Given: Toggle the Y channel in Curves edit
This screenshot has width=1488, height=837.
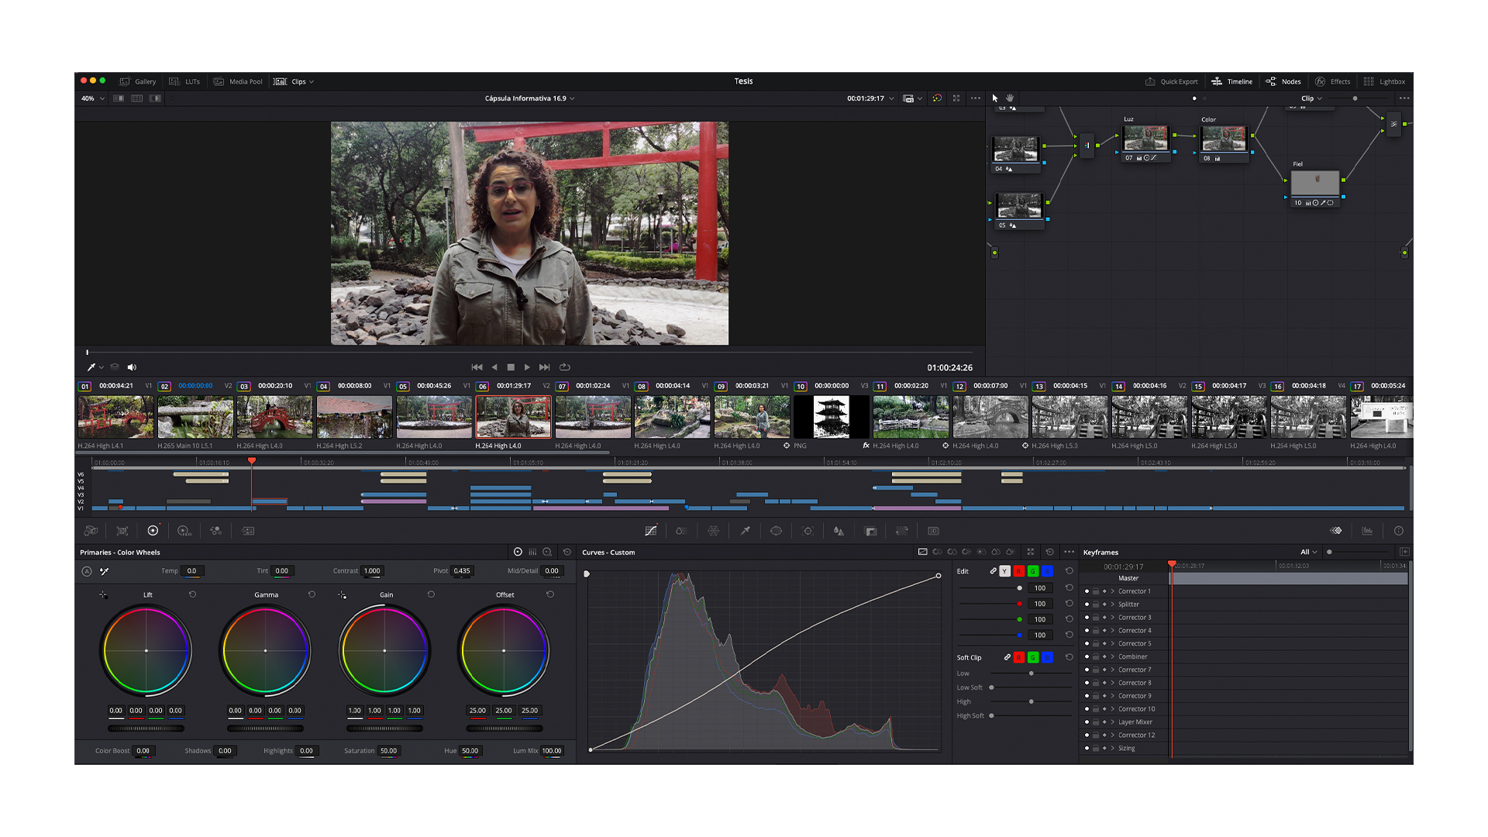Looking at the screenshot, I should pyautogui.click(x=1005, y=571).
